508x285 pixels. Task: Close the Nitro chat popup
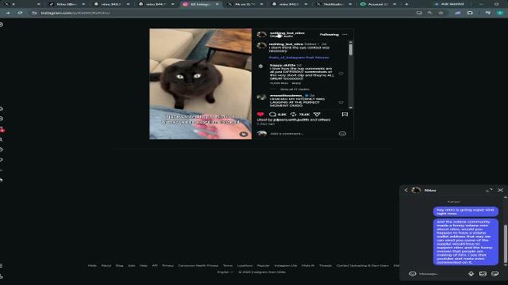pos(500,190)
